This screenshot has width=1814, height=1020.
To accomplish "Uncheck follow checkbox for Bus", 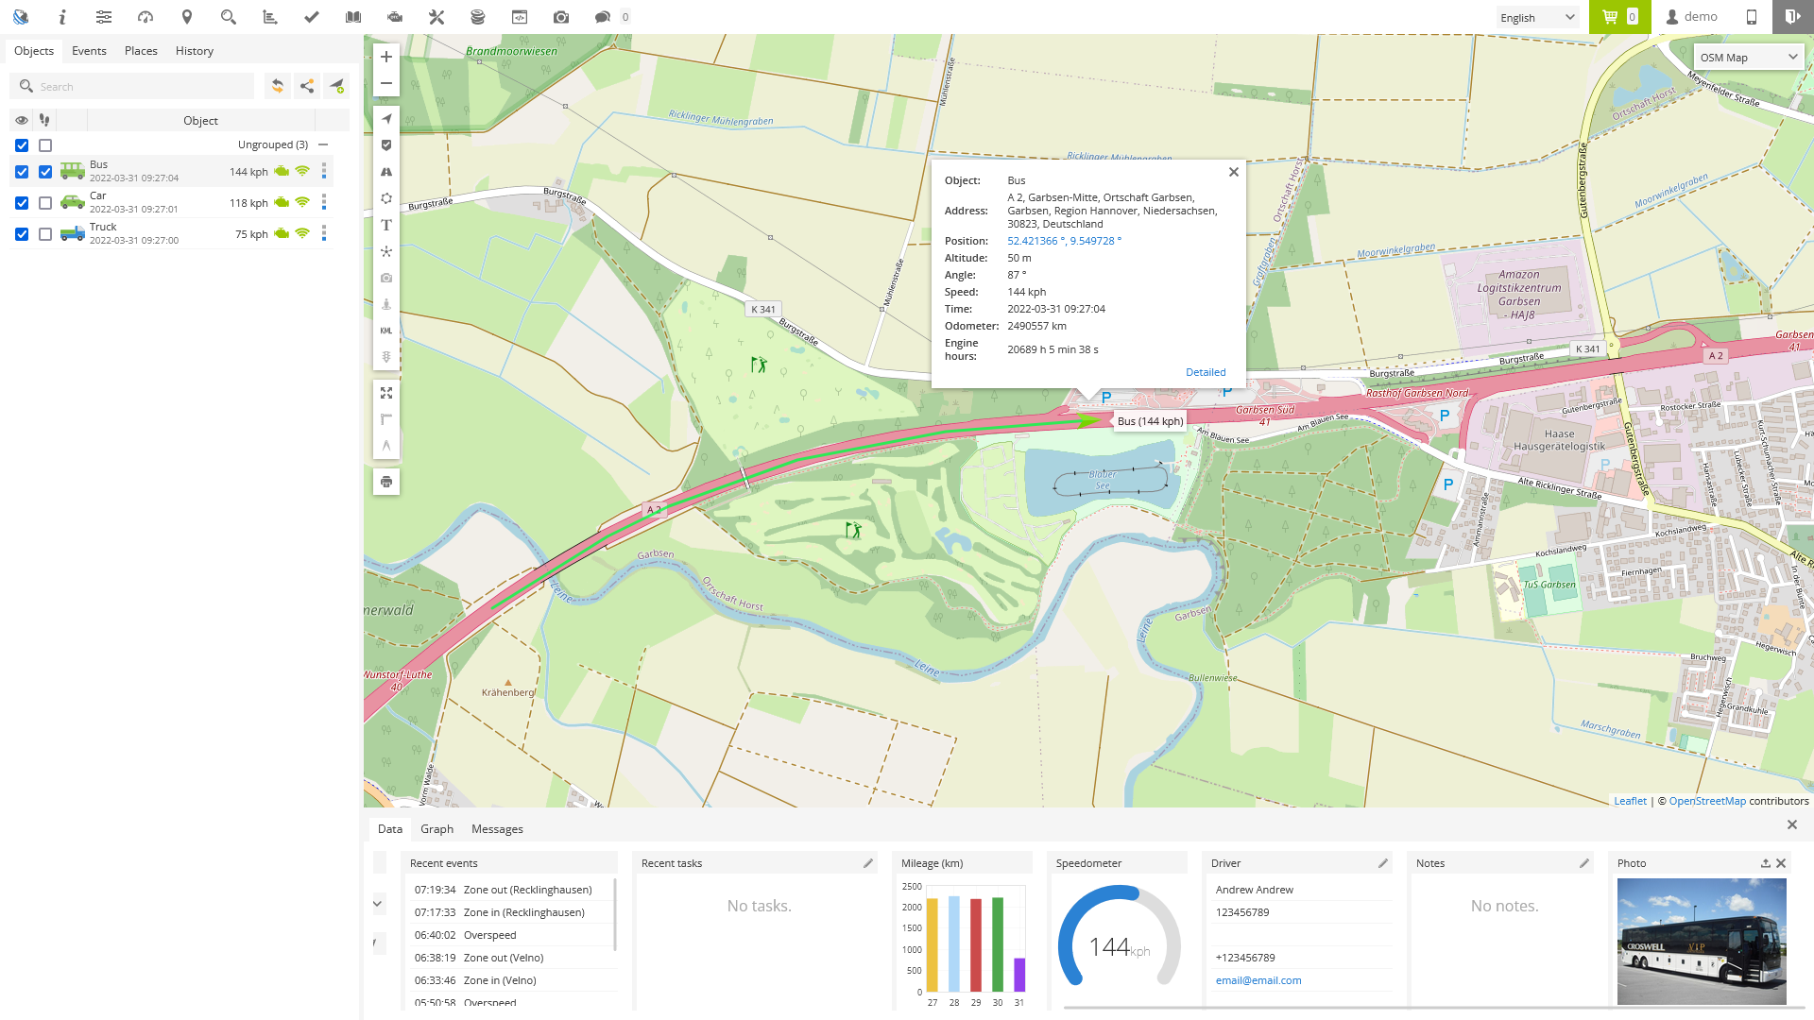I will tap(45, 172).
